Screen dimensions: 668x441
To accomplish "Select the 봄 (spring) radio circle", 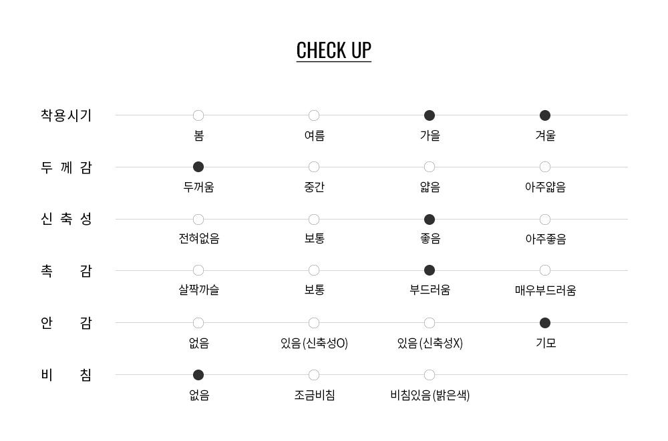I will tap(198, 115).
